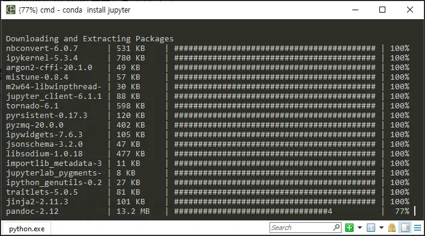This screenshot has height=236, width=425.
Task: Click the jinja2-2.11.3 progress bar
Action: 274,202
